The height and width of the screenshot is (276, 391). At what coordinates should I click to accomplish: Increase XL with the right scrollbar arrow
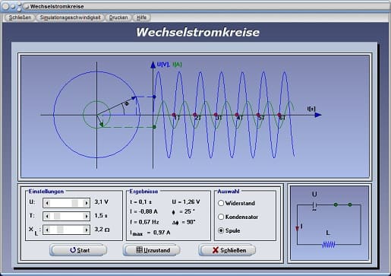tap(87, 230)
